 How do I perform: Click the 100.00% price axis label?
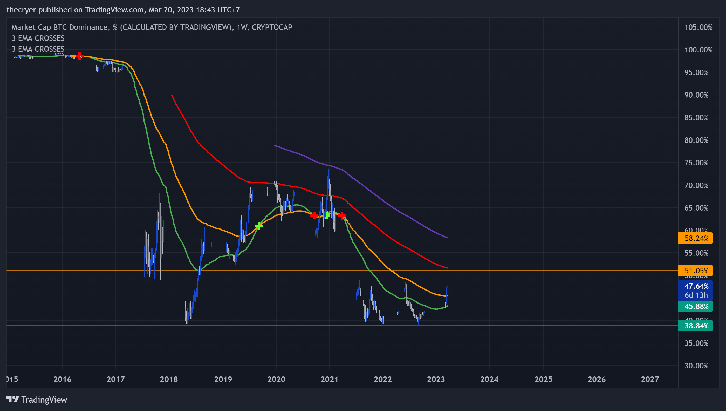[x=698, y=50]
